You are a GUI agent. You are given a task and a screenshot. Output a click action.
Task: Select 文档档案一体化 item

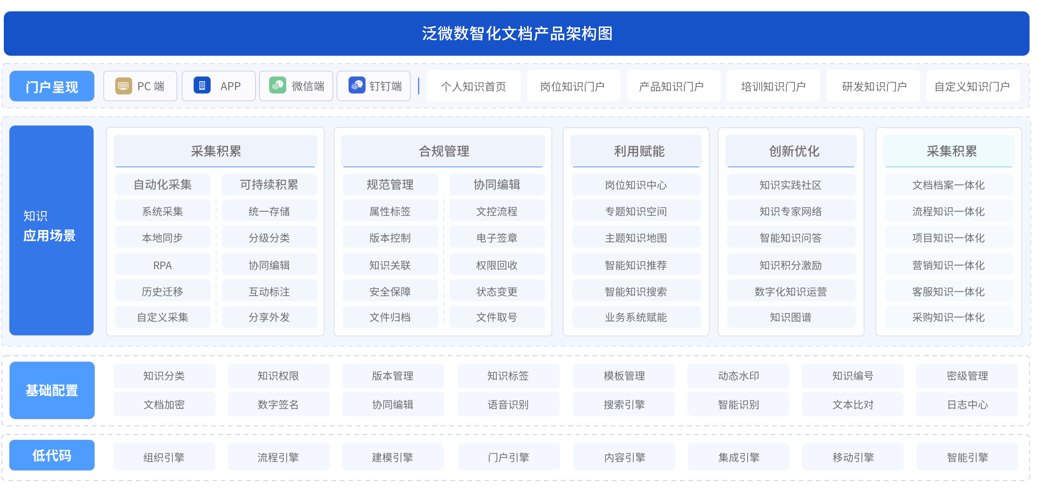(x=948, y=185)
